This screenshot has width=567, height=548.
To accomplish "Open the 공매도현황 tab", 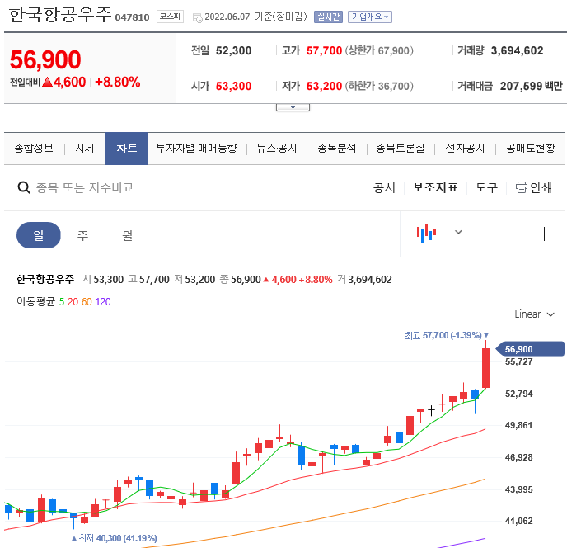I will pos(531,148).
